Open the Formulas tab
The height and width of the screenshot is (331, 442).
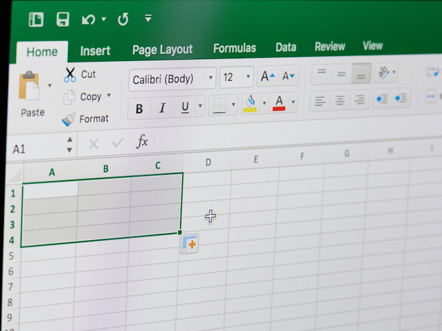(x=234, y=48)
